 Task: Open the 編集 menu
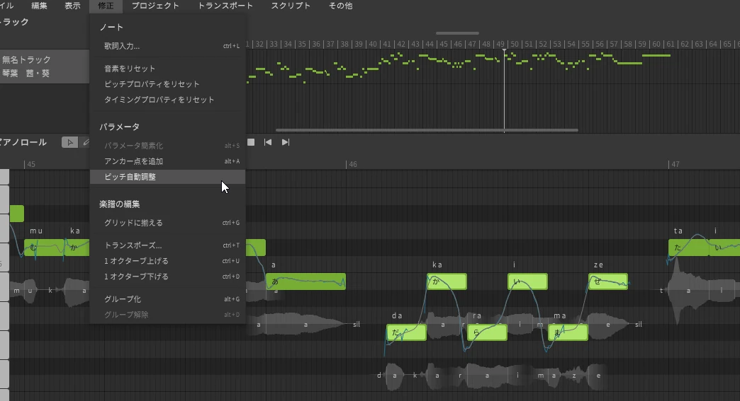pos(39,6)
